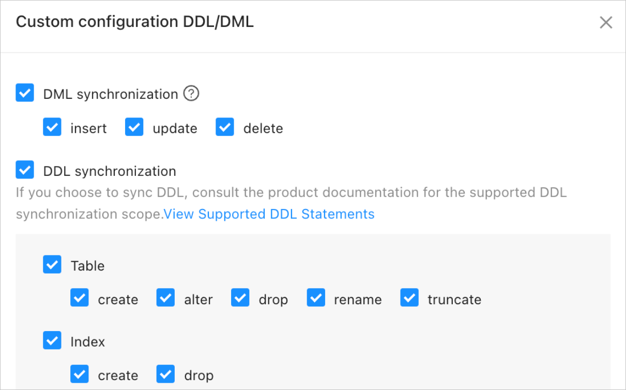626x390 pixels.
Task: Toggle the insert checkbox
Action: [52, 128]
